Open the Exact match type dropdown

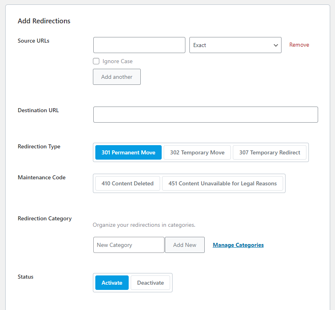click(x=235, y=45)
